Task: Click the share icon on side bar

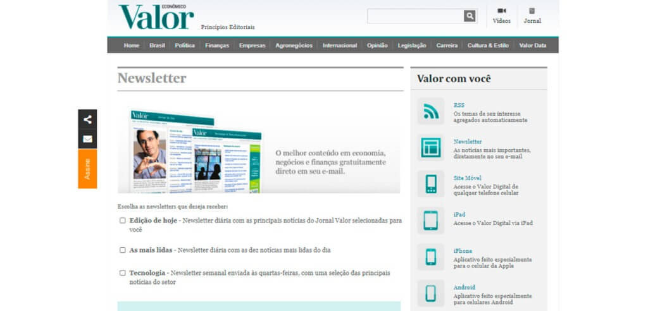Action: pyautogui.click(x=87, y=119)
